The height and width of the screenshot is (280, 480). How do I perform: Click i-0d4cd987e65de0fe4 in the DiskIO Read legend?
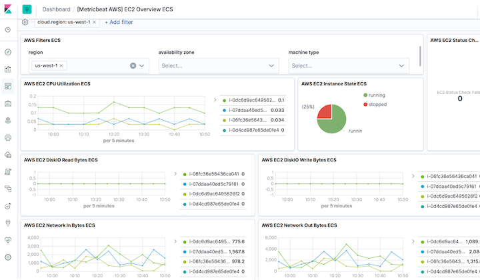pos(213,204)
